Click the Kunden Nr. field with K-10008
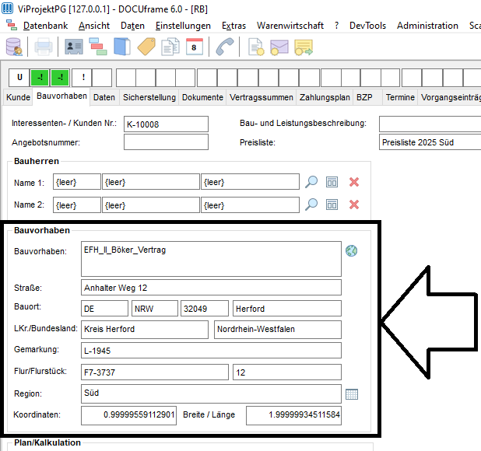Image resolution: width=481 pixels, height=451 pixels. pos(166,124)
